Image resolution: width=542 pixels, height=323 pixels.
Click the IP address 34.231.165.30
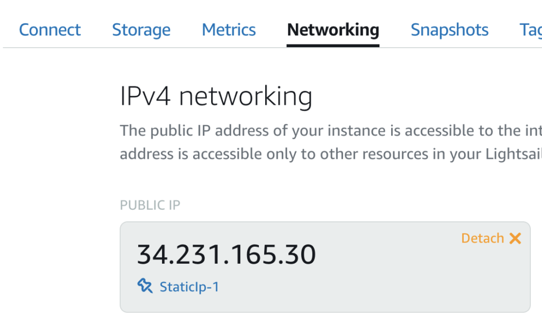[x=227, y=255]
